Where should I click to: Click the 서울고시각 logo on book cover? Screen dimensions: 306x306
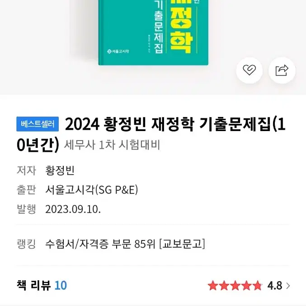(x=118, y=52)
